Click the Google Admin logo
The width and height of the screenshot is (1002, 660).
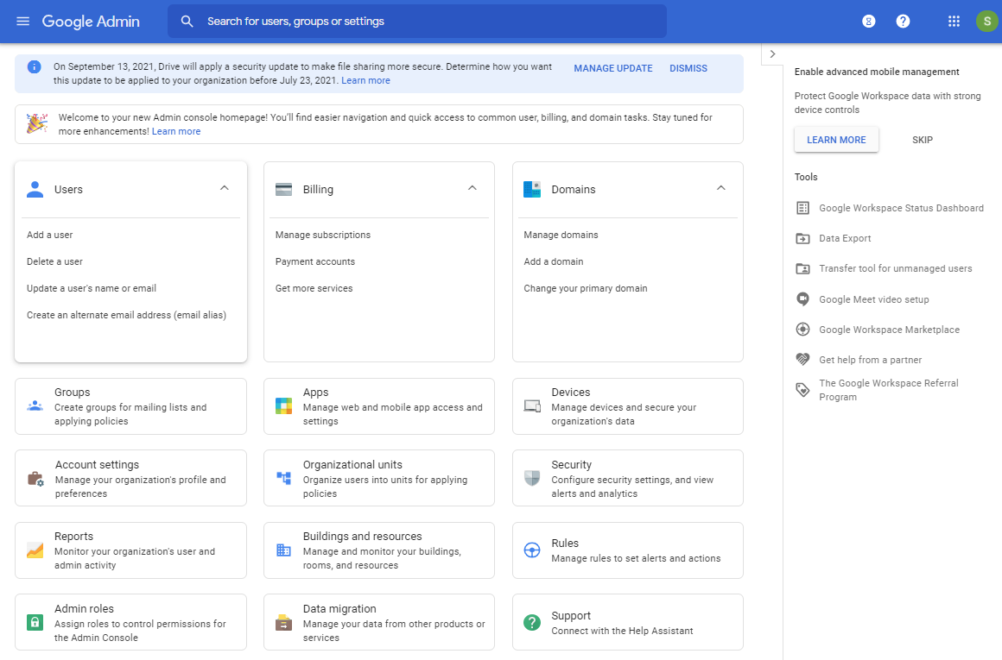coord(91,21)
